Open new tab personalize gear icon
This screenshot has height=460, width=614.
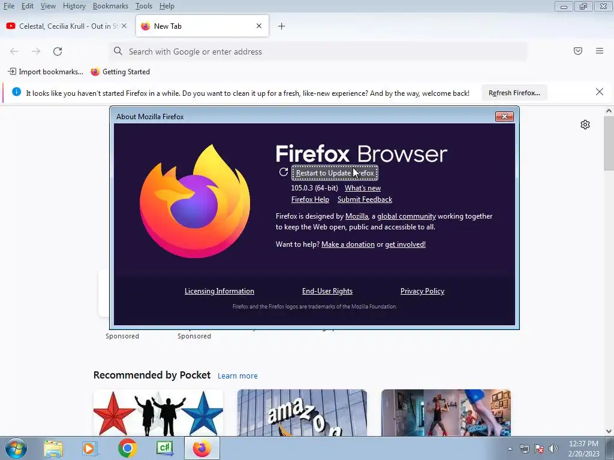pos(585,125)
